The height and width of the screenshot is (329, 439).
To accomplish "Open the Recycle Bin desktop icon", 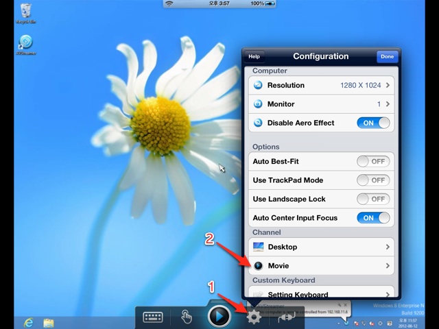I will click(26, 13).
